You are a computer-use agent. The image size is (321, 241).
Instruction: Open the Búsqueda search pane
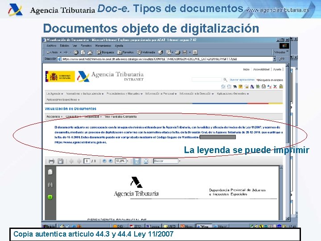point(105,53)
